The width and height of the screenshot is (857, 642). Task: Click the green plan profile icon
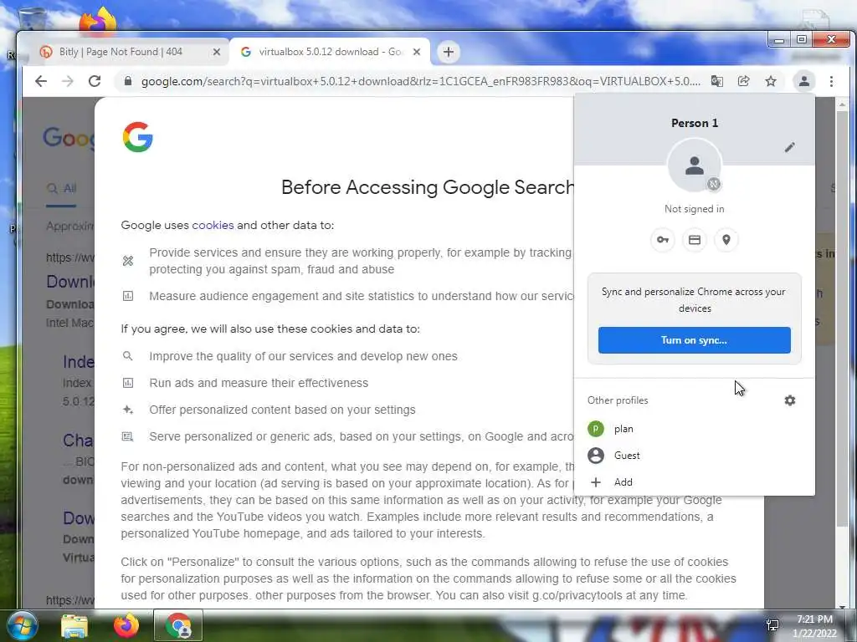point(596,429)
